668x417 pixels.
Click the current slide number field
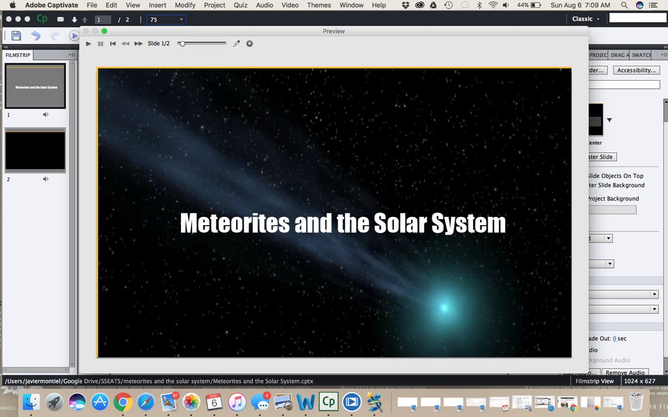coord(103,19)
